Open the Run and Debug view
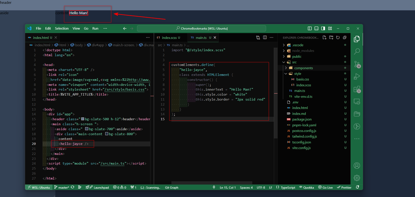 pos(357,77)
